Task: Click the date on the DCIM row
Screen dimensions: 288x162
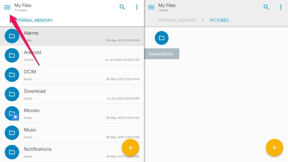Action: click(x=123, y=79)
